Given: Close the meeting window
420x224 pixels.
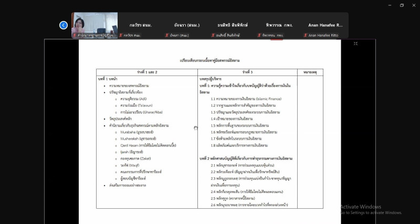Looking at the screenshot, I should (x=414, y=5).
